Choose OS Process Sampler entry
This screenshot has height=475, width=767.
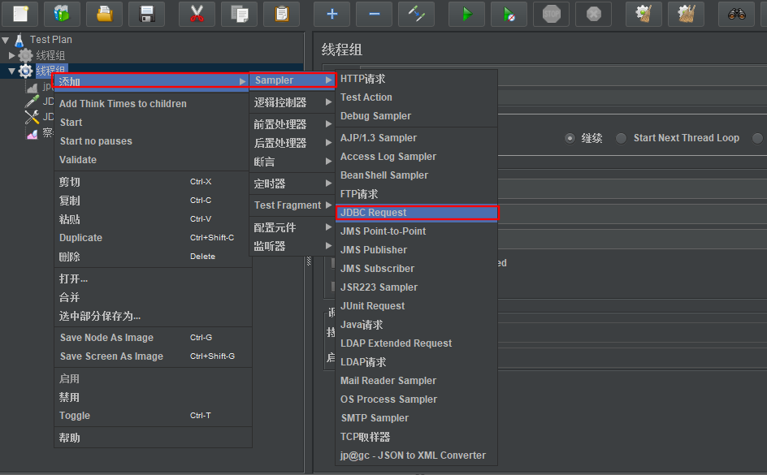[417, 399]
